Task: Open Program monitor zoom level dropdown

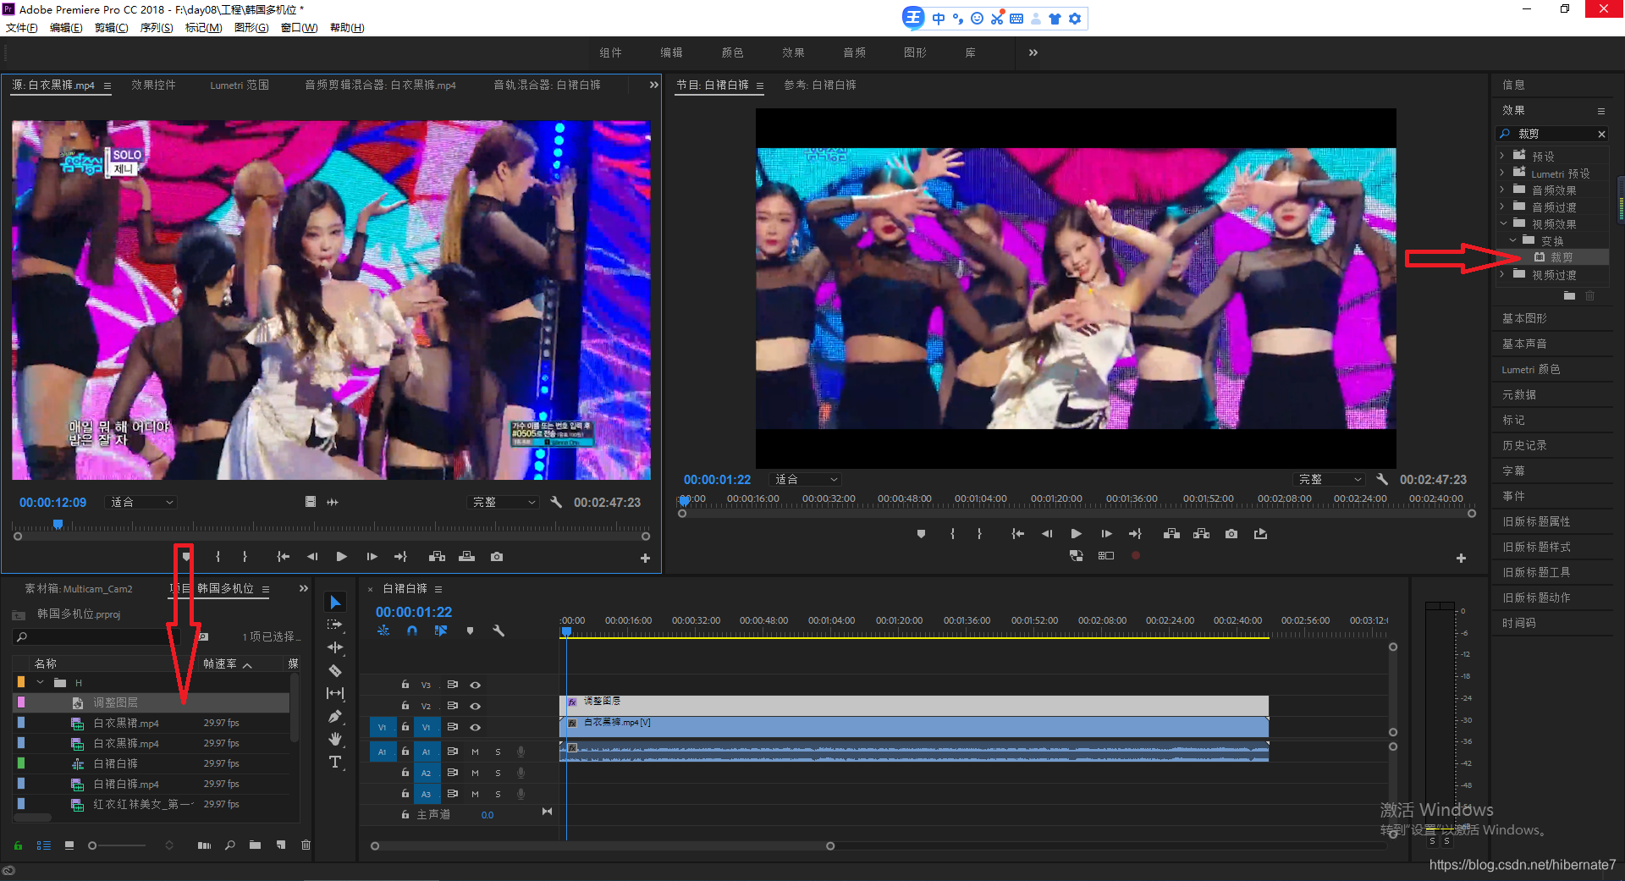Action: coord(806,479)
